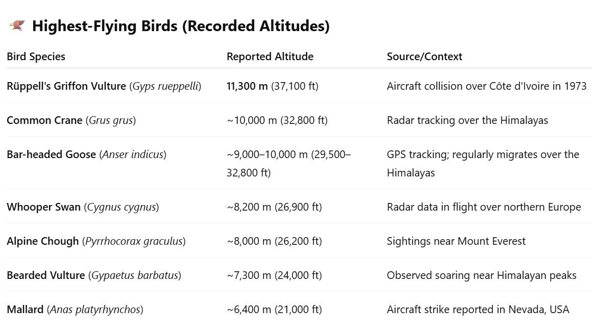
Task: Click the Alpine Chough species cell
Action: (96, 241)
